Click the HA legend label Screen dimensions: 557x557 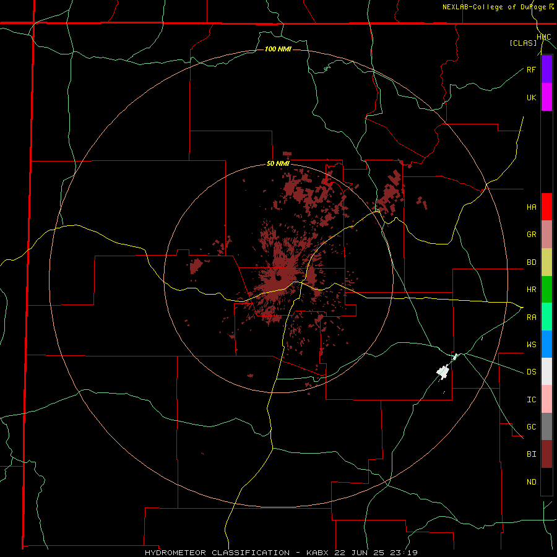click(x=531, y=207)
